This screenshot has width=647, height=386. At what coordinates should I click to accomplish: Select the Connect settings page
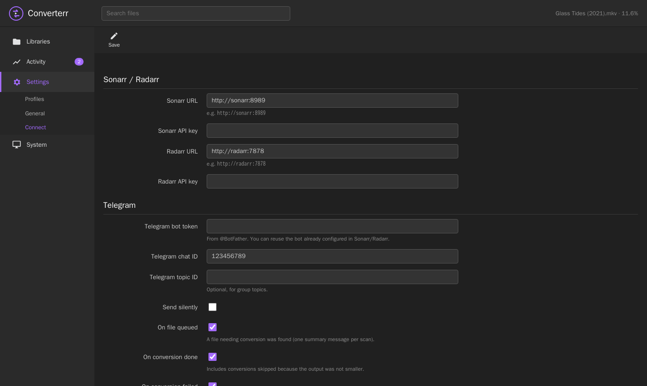(x=35, y=127)
